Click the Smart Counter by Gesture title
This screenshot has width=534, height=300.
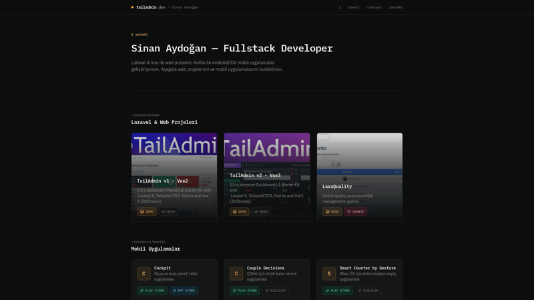click(368, 268)
